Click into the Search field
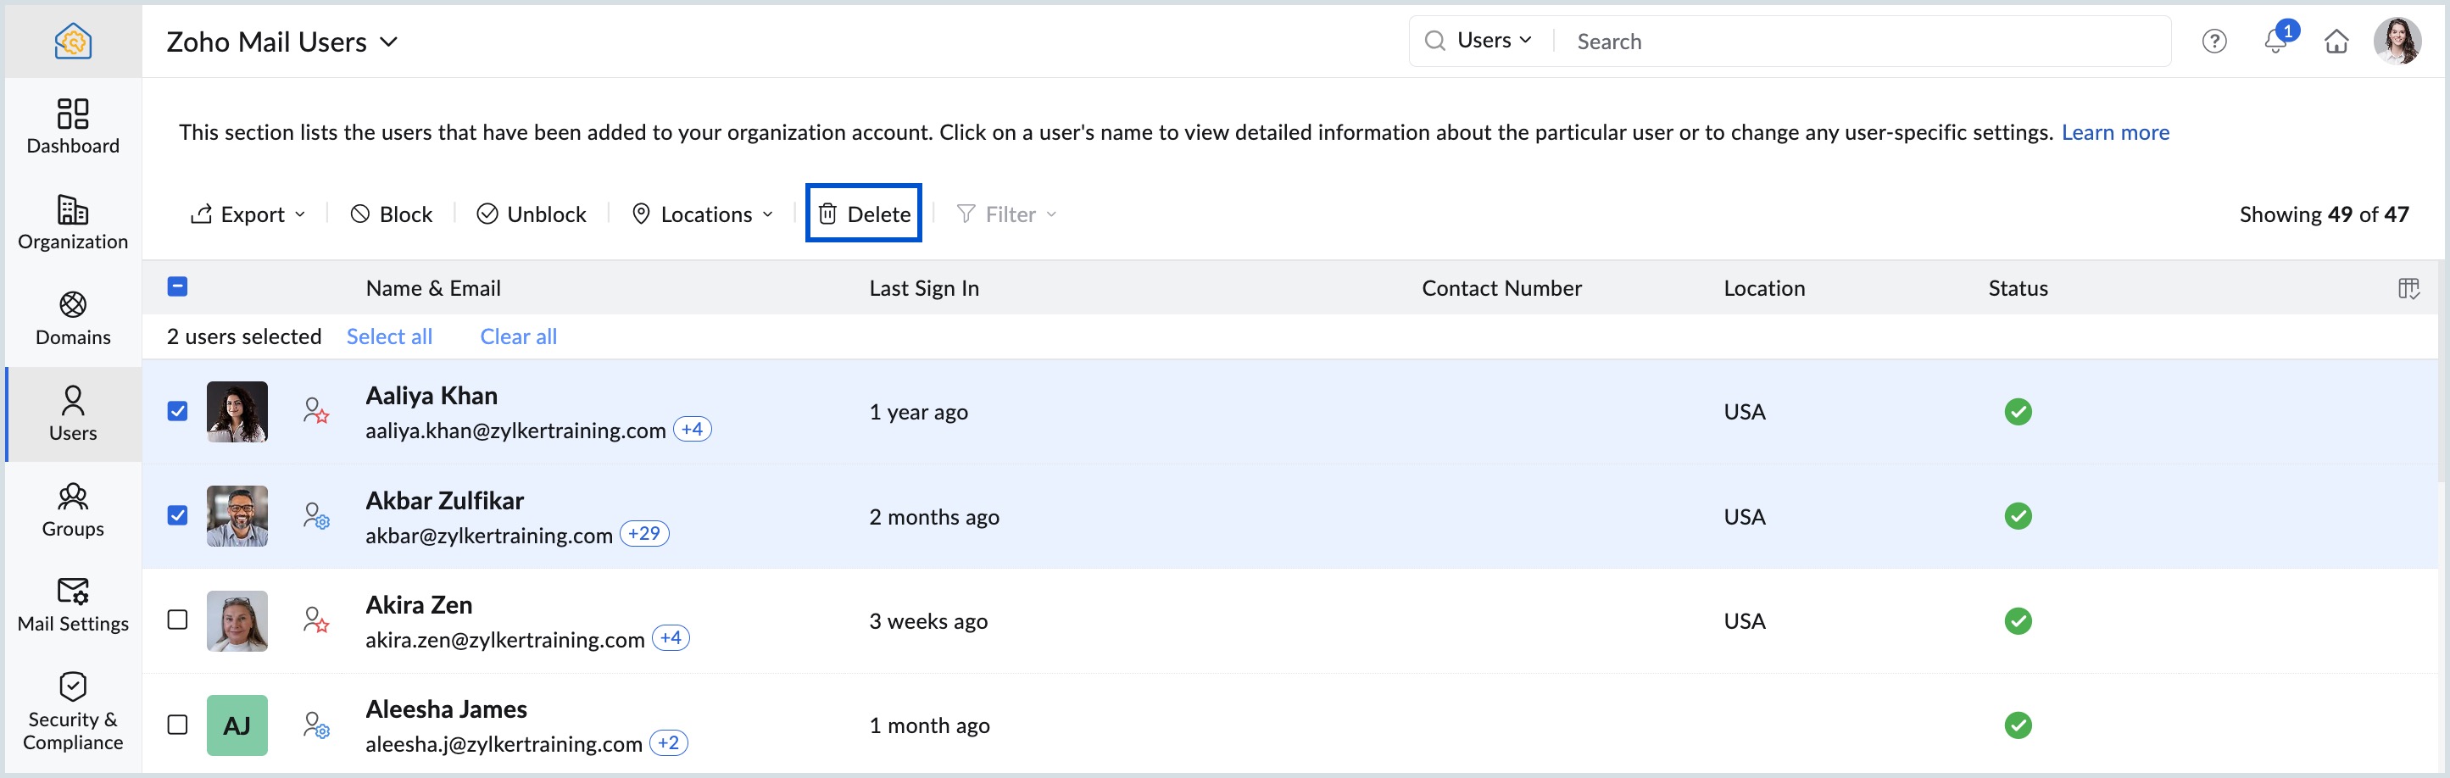 [1864, 41]
